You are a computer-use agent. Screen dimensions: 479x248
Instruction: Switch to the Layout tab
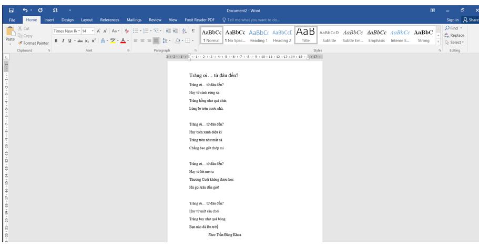[87, 19]
